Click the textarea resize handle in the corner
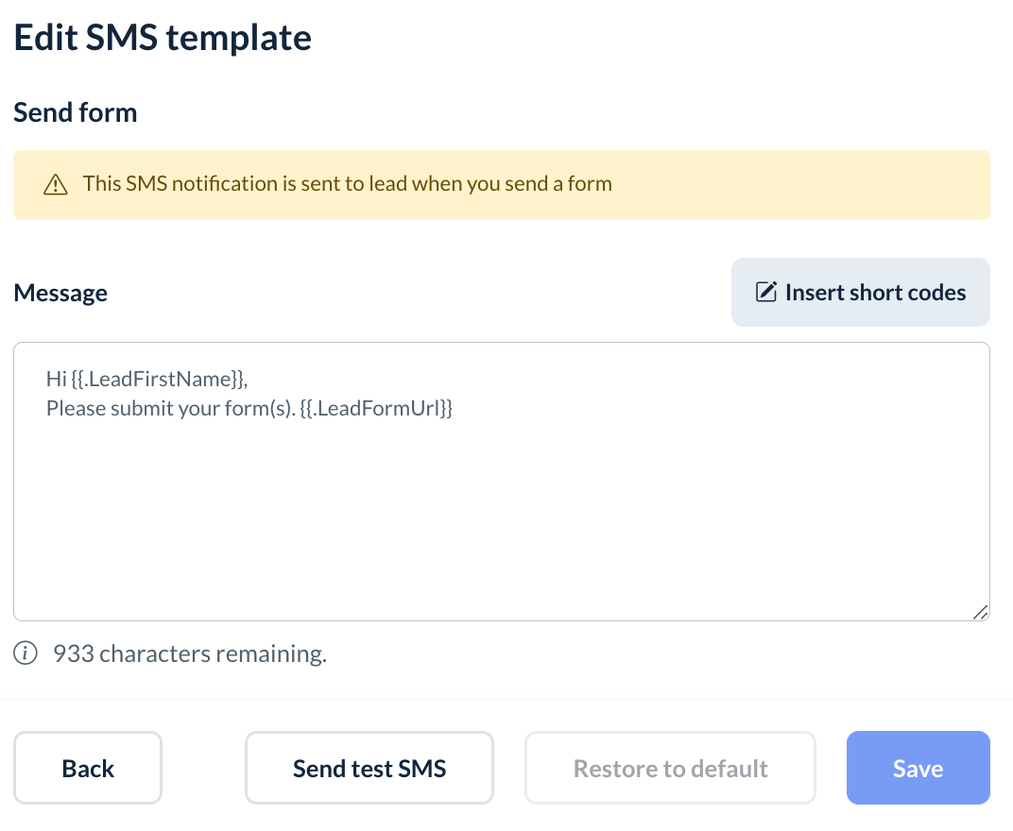The width and height of the screenshot is (1013, 831). 980,612
